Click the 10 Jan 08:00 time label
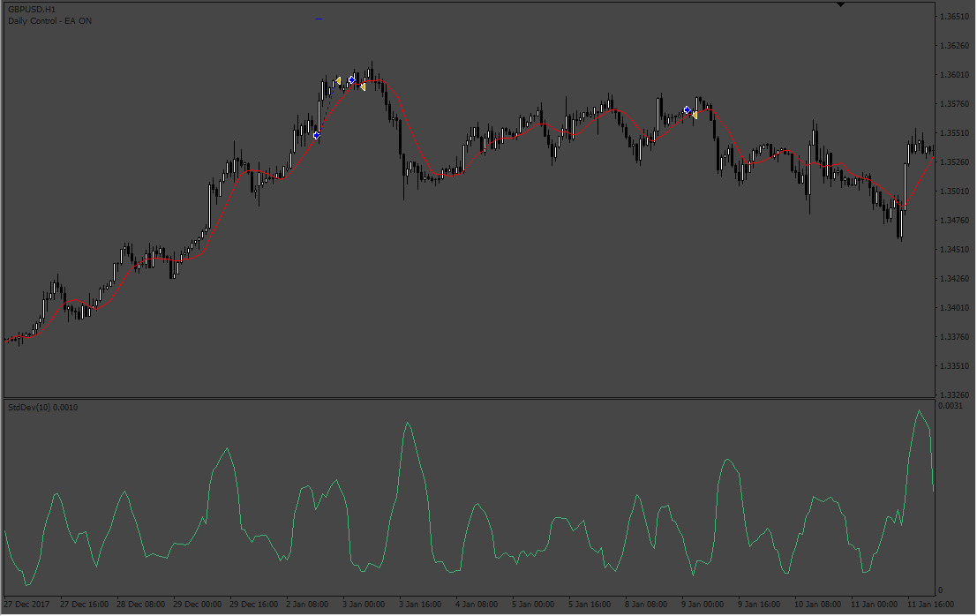977x616 pixels. coord(817,605)
